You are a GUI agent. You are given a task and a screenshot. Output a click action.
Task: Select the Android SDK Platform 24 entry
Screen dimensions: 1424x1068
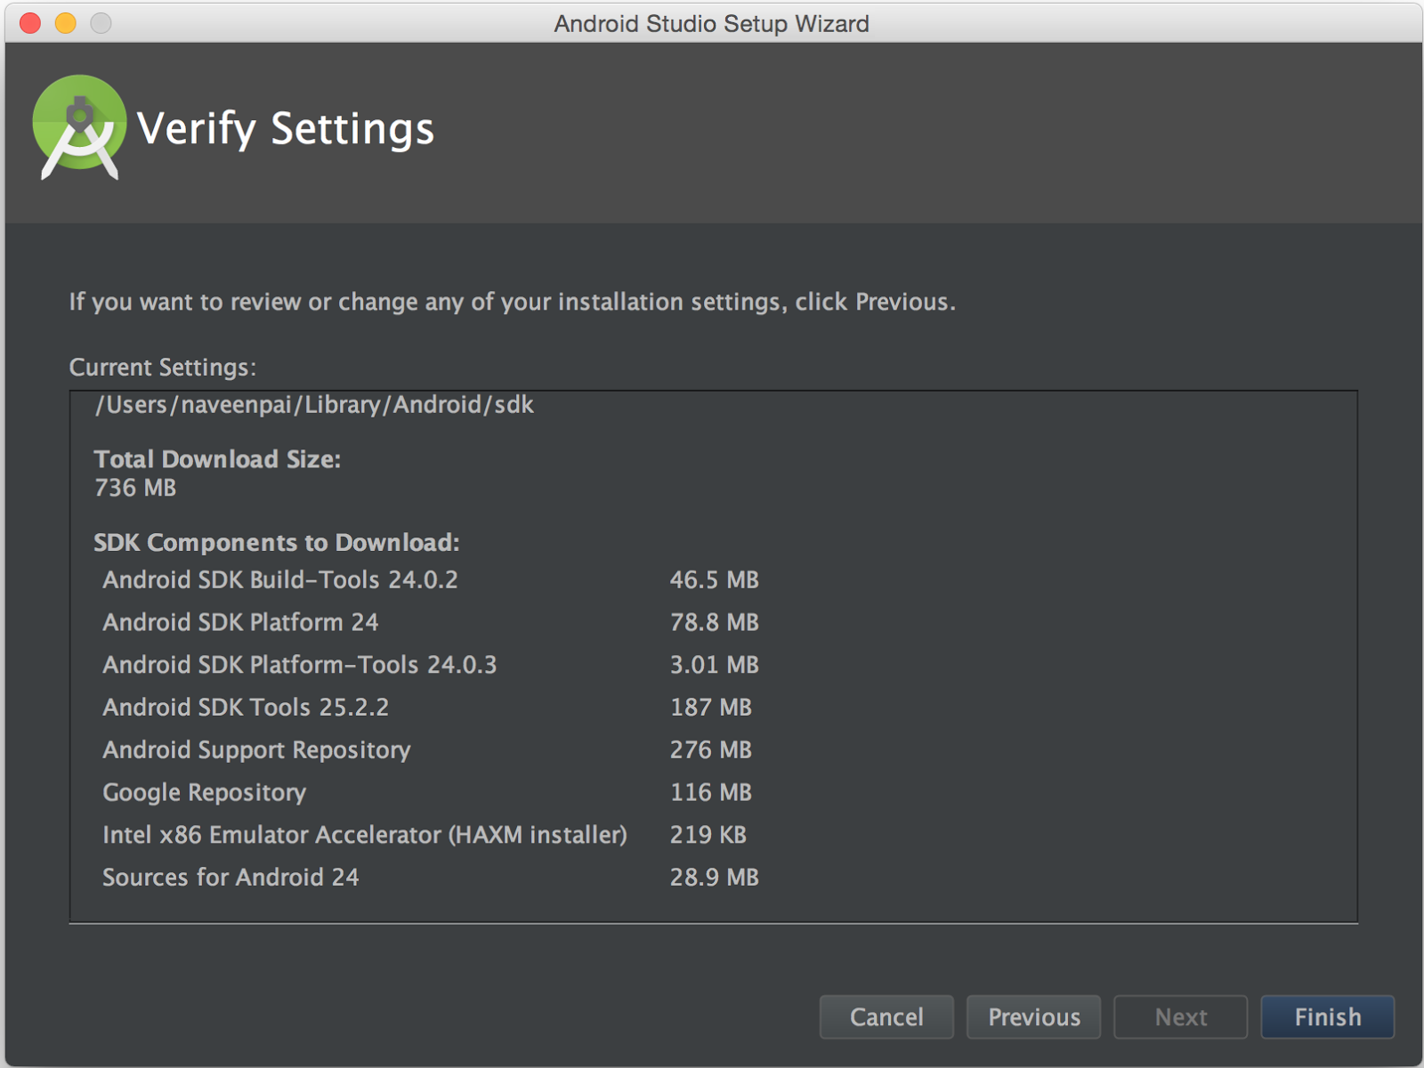pyautogui.click(x=240, y=622)
